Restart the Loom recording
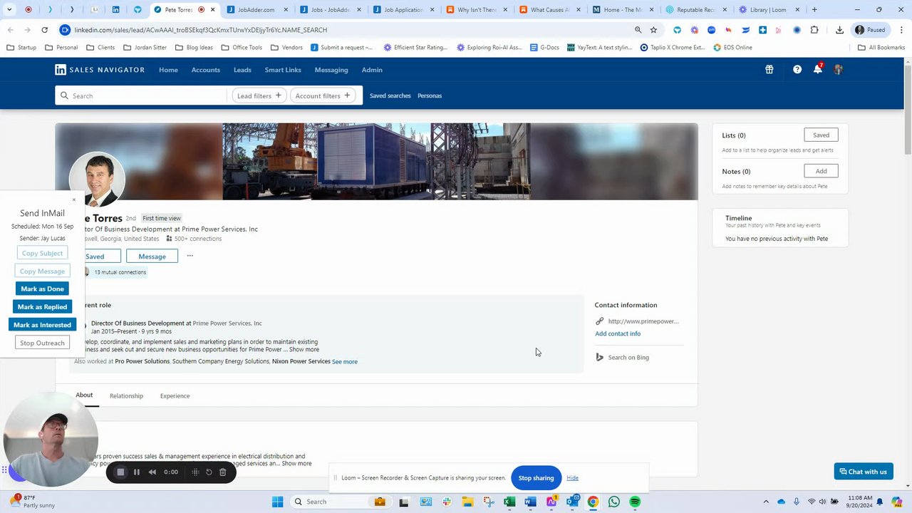912x513 pixels. 209,472
